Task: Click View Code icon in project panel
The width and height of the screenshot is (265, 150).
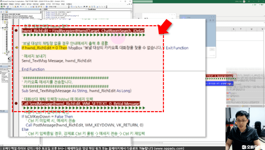Action: coord(1,12)
